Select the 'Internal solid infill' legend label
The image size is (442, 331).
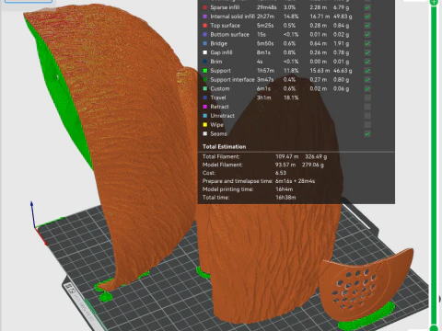click(232, 17)
